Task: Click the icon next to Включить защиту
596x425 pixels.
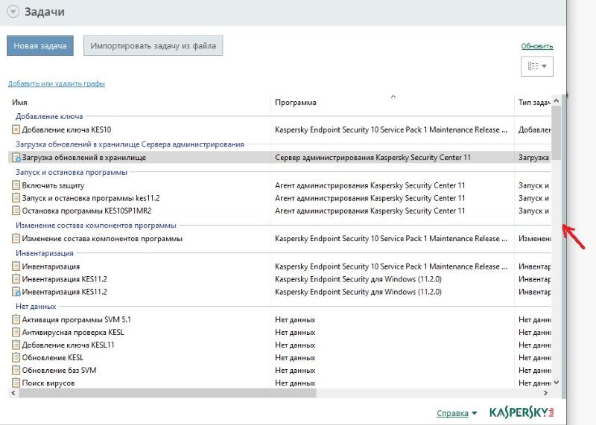Action: coord(16,185)
